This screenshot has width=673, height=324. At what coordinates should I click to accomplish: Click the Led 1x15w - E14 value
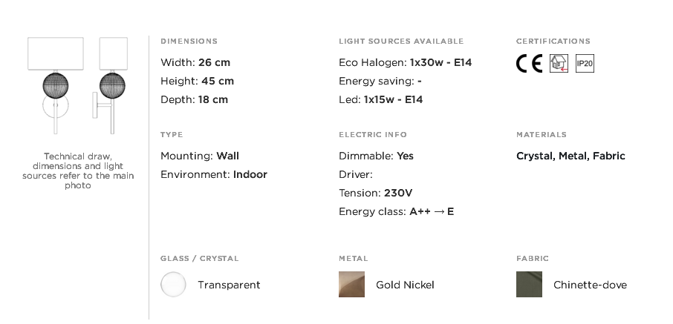(x=393, y=100)
